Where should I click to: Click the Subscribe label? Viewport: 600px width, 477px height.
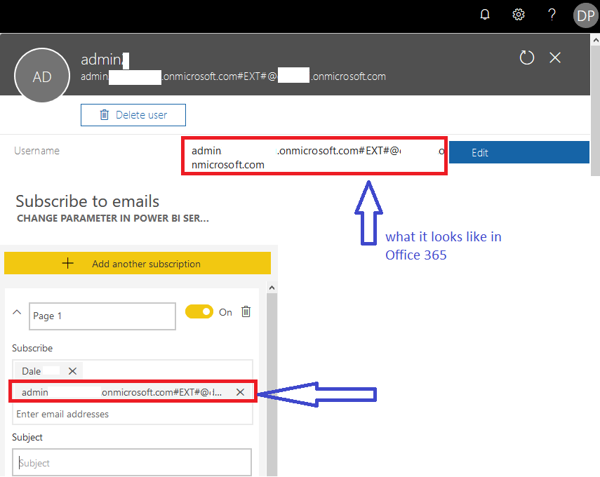pos(32,348)
